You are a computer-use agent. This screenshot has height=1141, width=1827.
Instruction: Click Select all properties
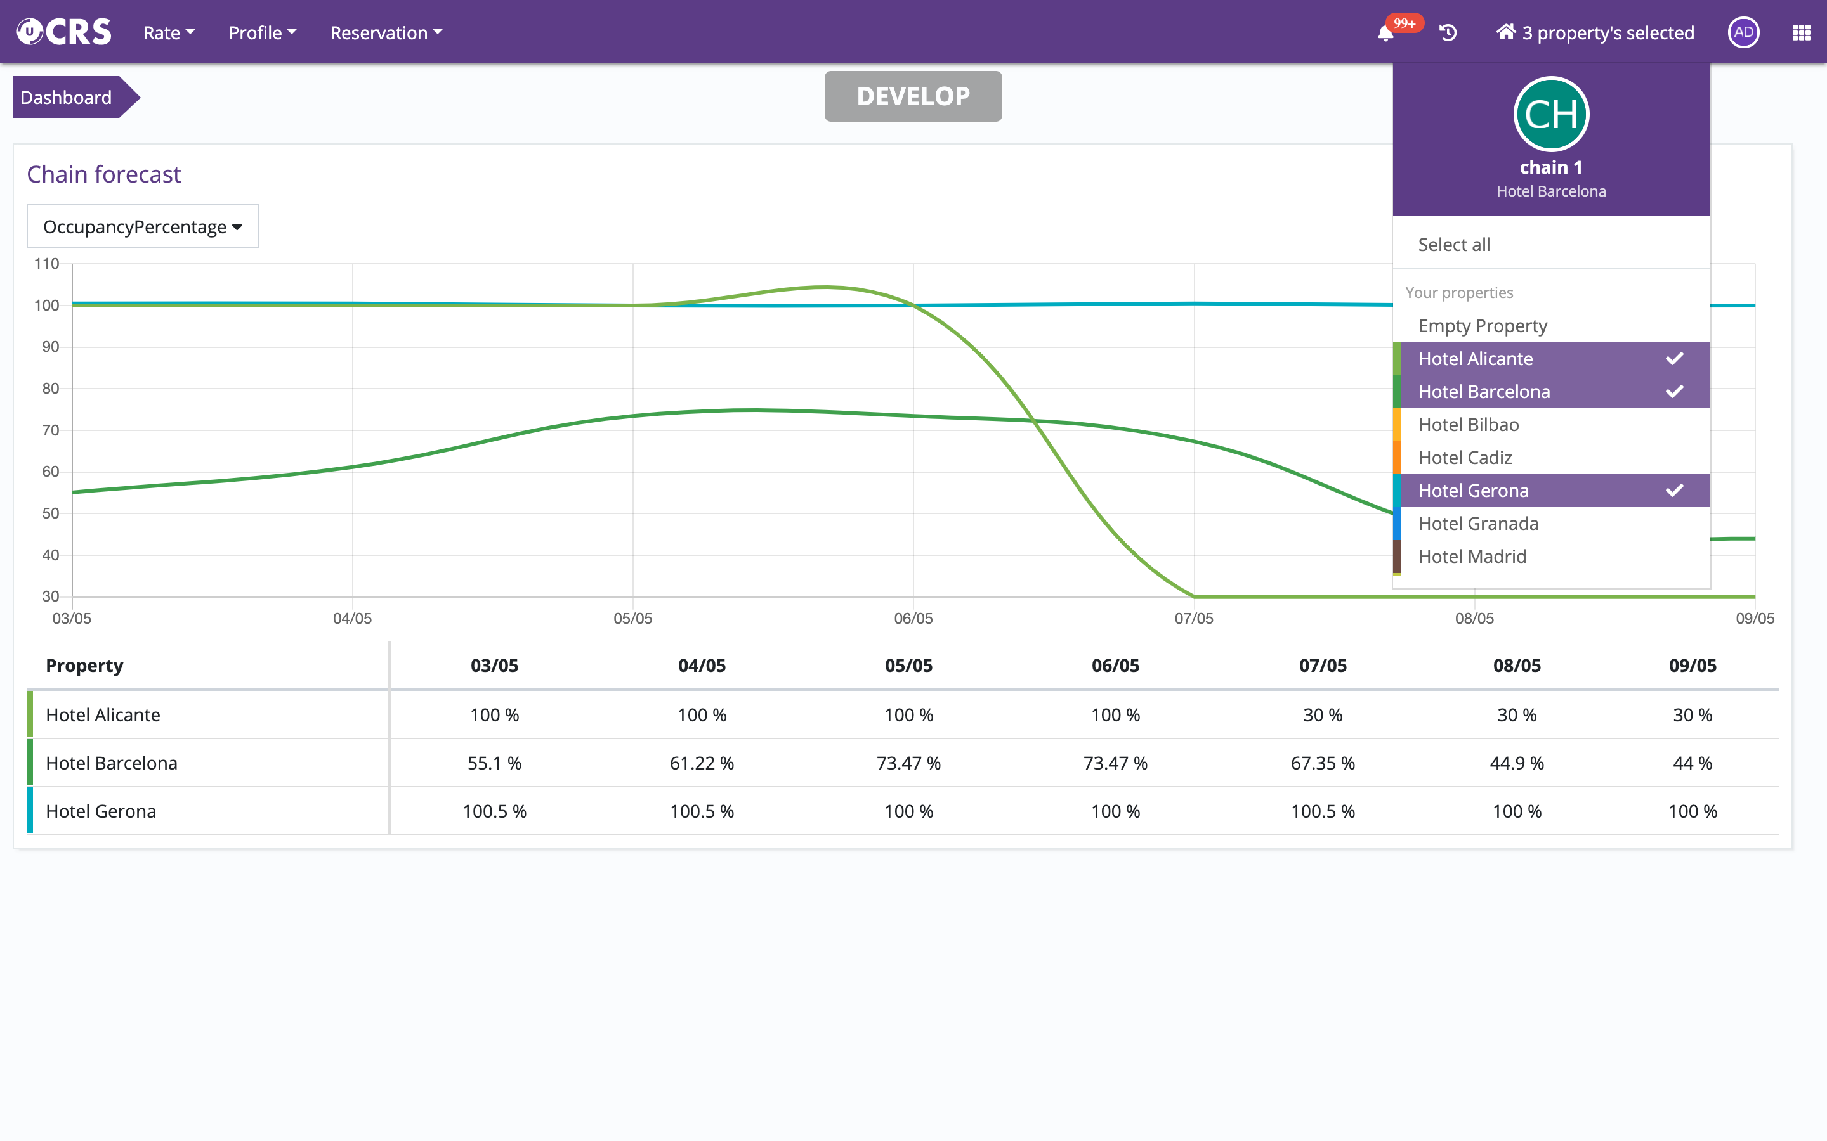[x=1453, y=245]
